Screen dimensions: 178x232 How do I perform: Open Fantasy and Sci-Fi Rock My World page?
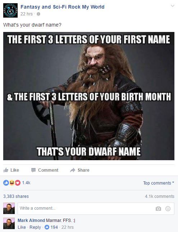[63, 7]
